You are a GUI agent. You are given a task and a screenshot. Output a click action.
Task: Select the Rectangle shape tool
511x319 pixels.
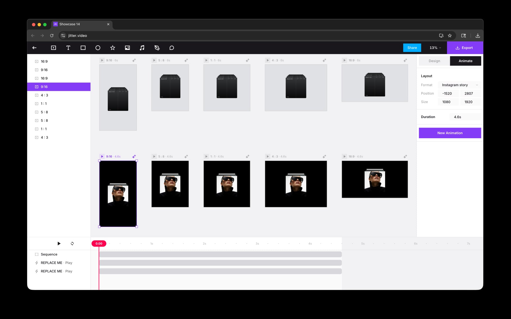point(83,48)
